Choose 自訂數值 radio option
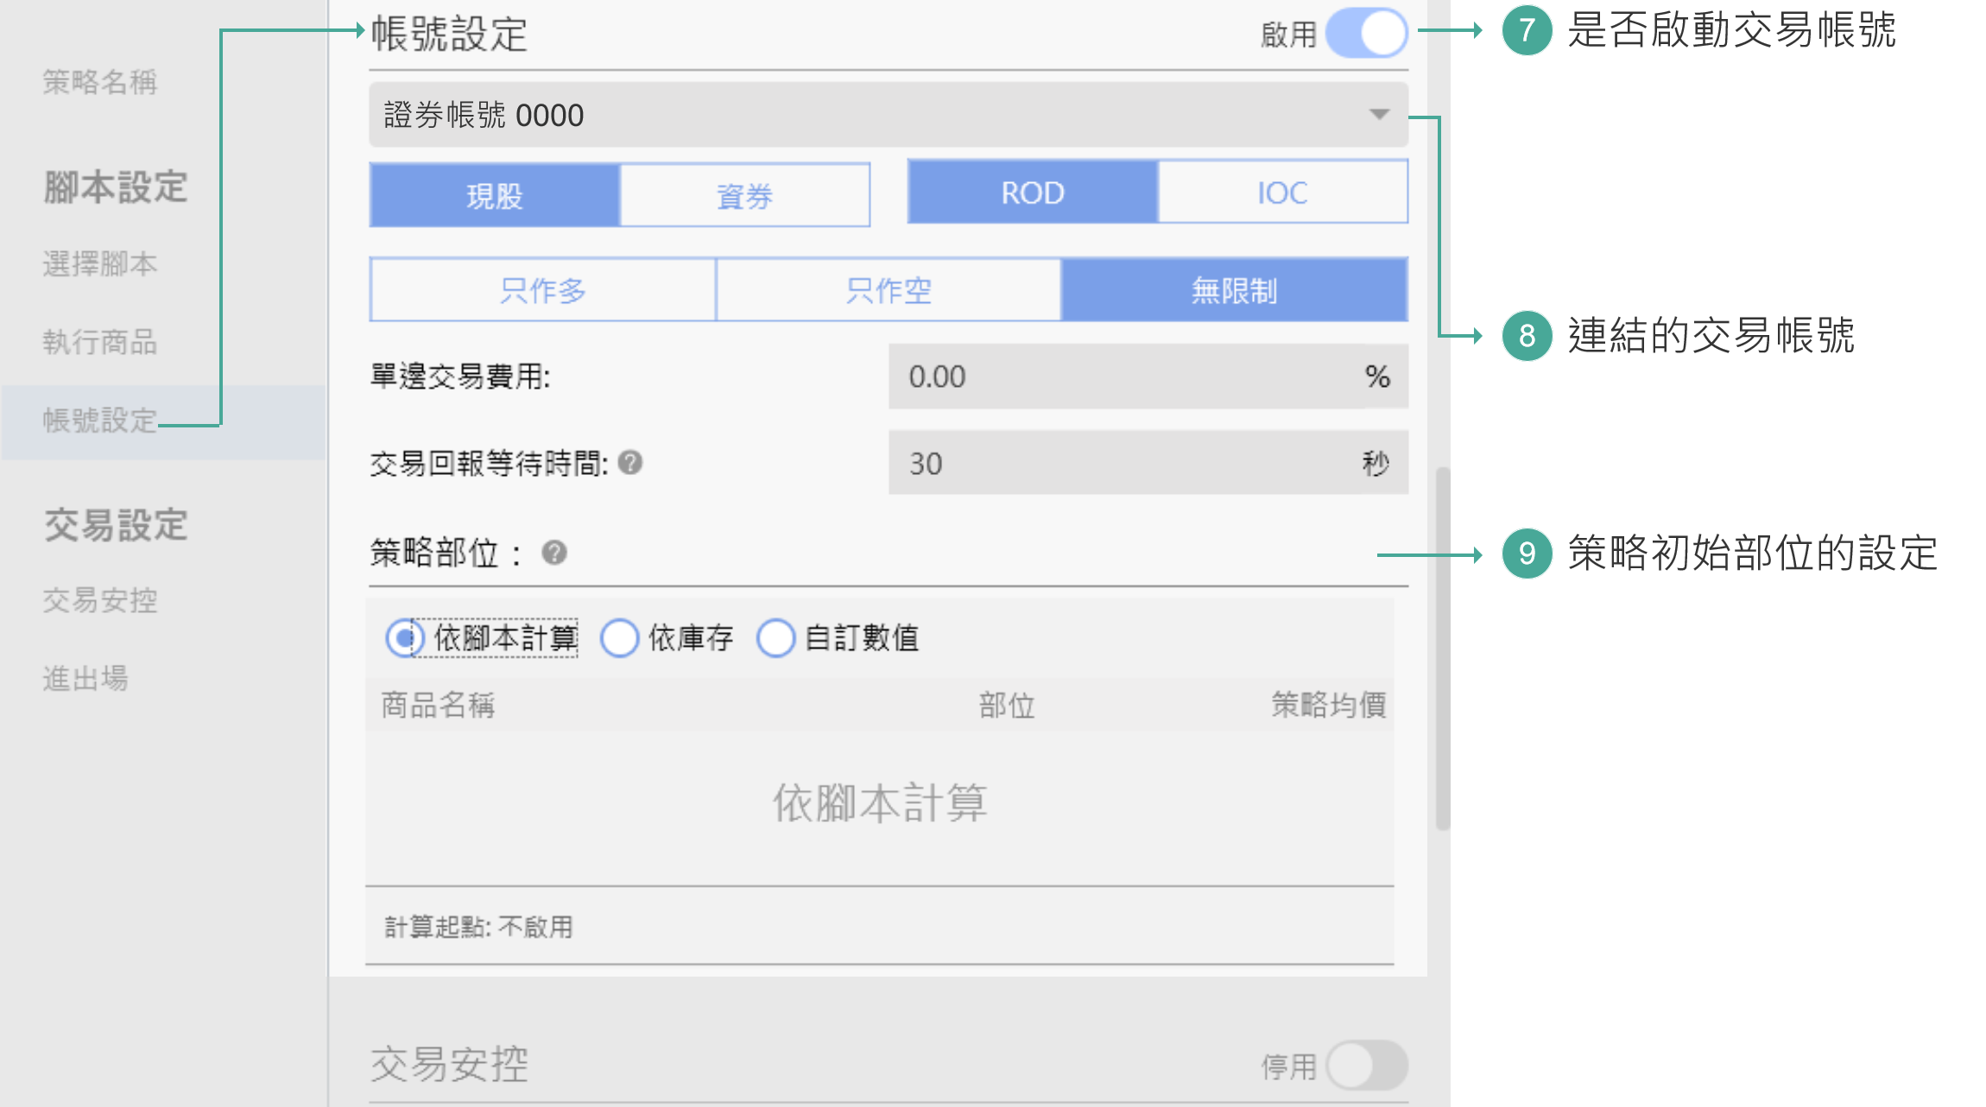The width and height of the screenshot is (1986, 1107). (x=775, y=638)
